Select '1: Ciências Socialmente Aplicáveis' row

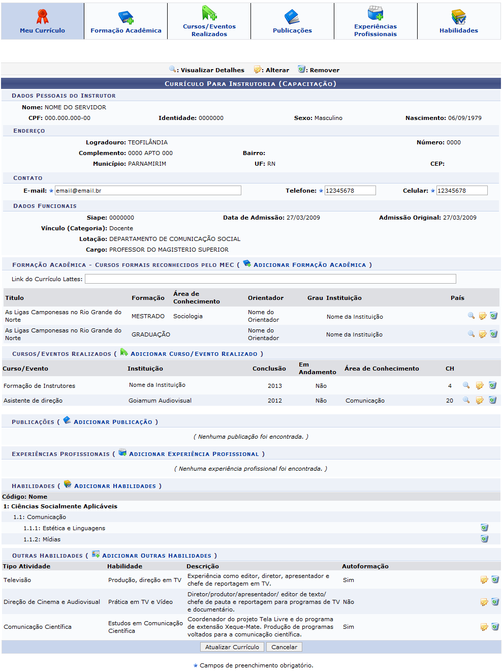click(251, 506)
